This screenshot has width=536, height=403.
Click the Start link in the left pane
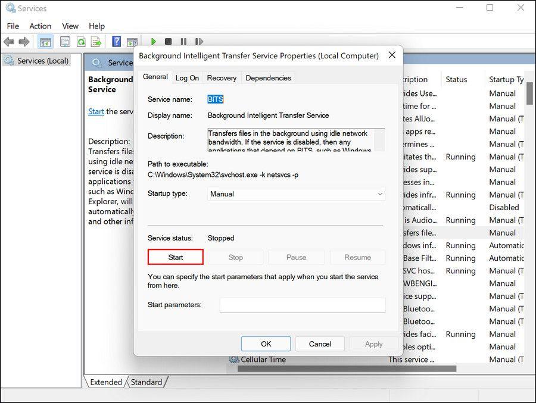click(x=96, y=111)
